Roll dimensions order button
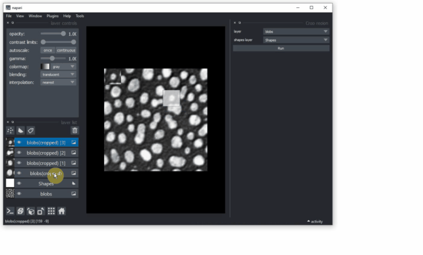This screenshot has height=255, width=423. [30, 211]
